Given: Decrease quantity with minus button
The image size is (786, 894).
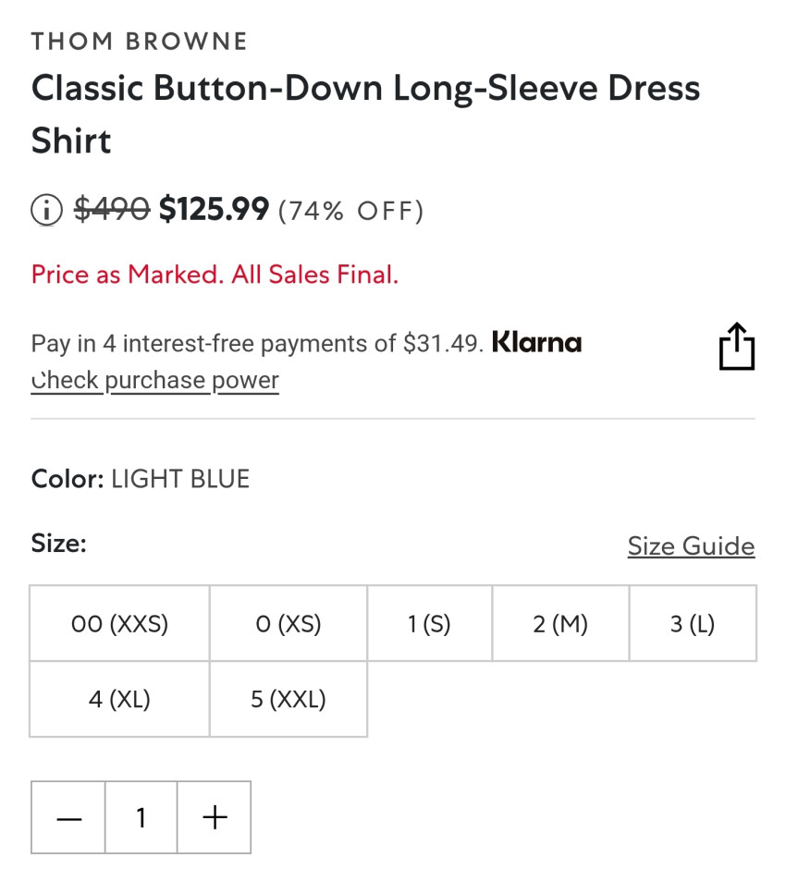Looking at the screenshot, I should click(x=68, y=817).
